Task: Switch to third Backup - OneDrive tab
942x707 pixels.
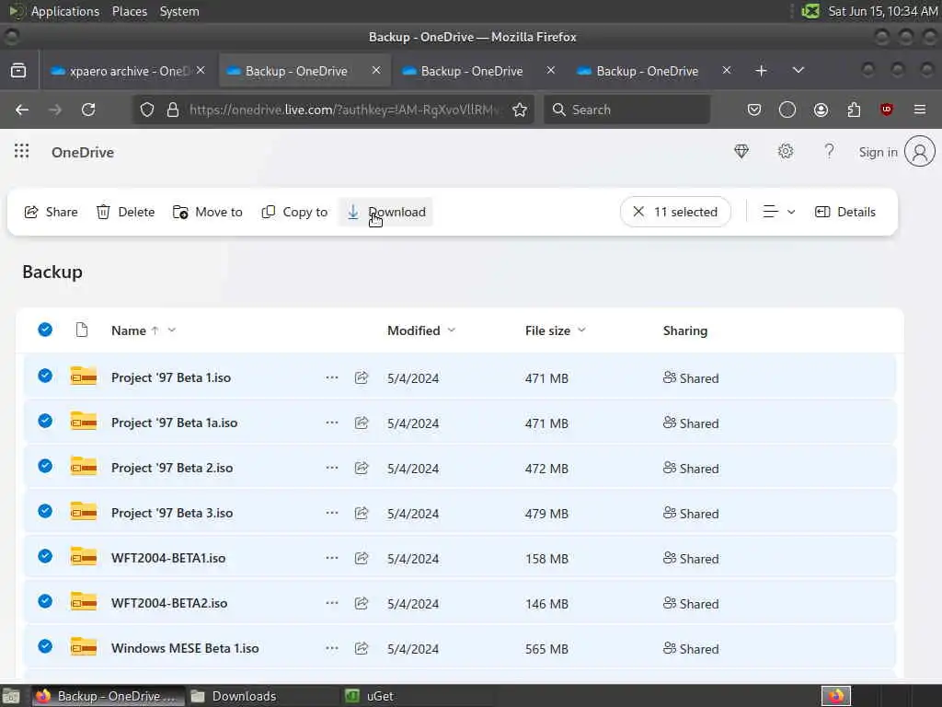Action: click(478, 71)
